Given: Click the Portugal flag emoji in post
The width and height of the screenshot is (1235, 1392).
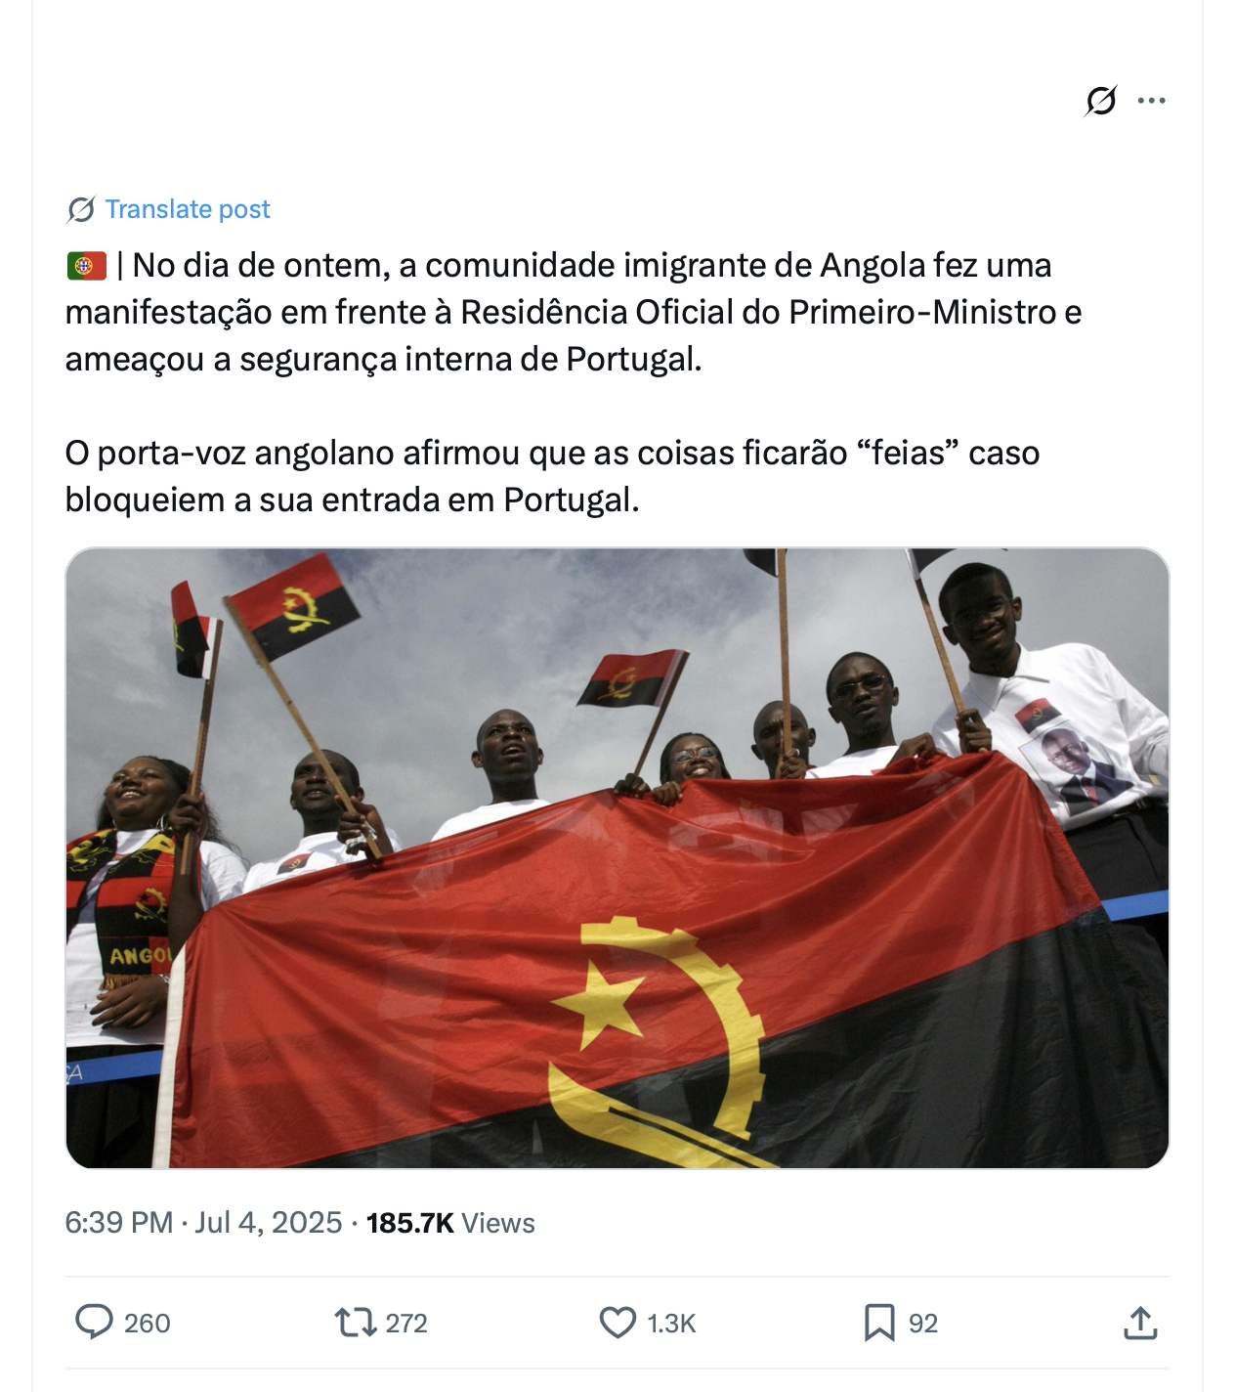Looking at the screenshot, I should coord(86,266).
